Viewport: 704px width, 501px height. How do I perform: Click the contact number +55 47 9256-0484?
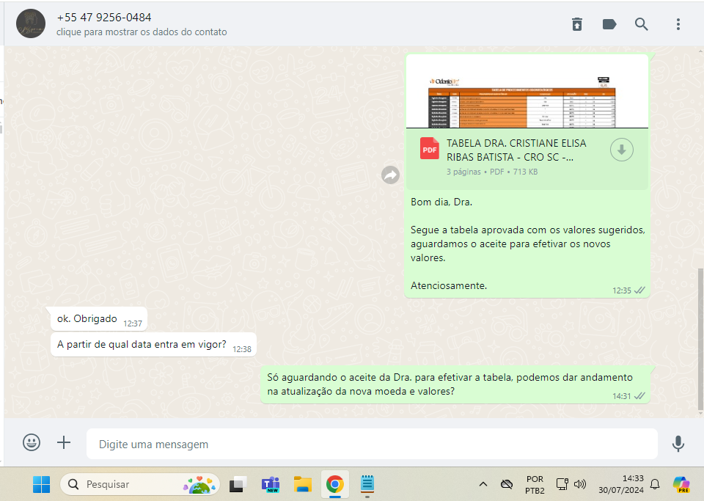click(103, 18)
